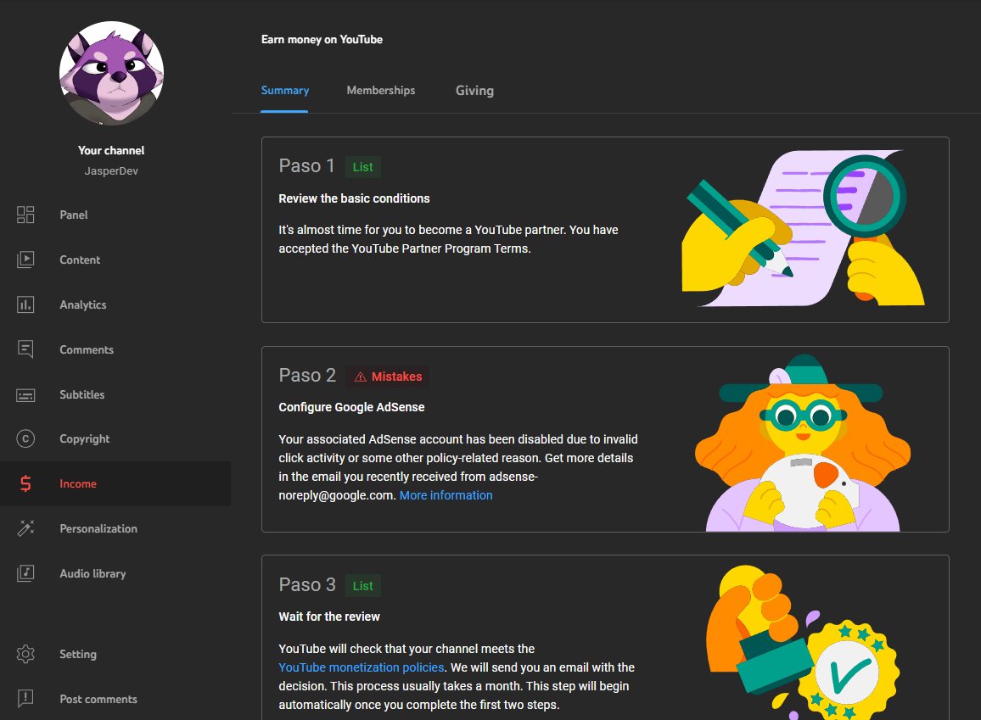
Task: Click the Comments speech bubble icon
Action: (x=25, y=349)
